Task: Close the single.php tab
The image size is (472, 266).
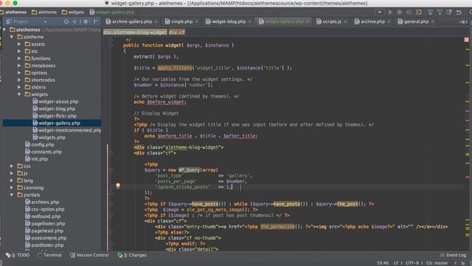Action: [197, 21]
